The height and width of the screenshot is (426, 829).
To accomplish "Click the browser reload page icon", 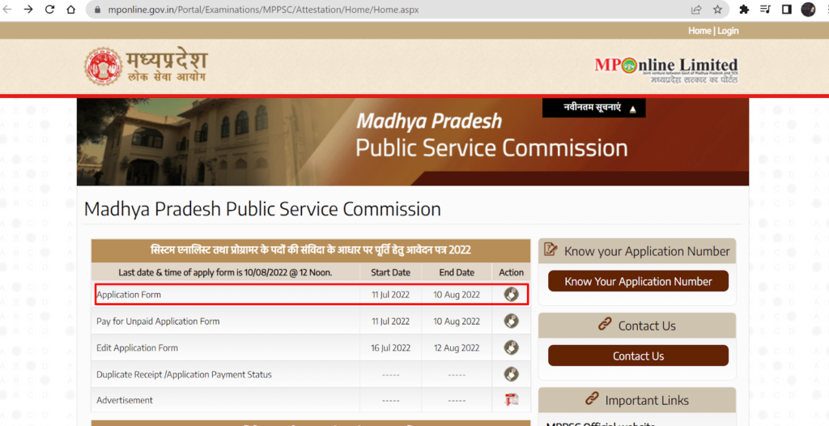I will [49, 10].
